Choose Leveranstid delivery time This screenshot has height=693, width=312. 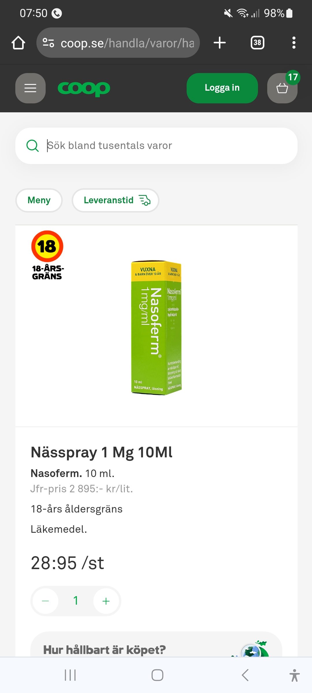tap(116, 200)
